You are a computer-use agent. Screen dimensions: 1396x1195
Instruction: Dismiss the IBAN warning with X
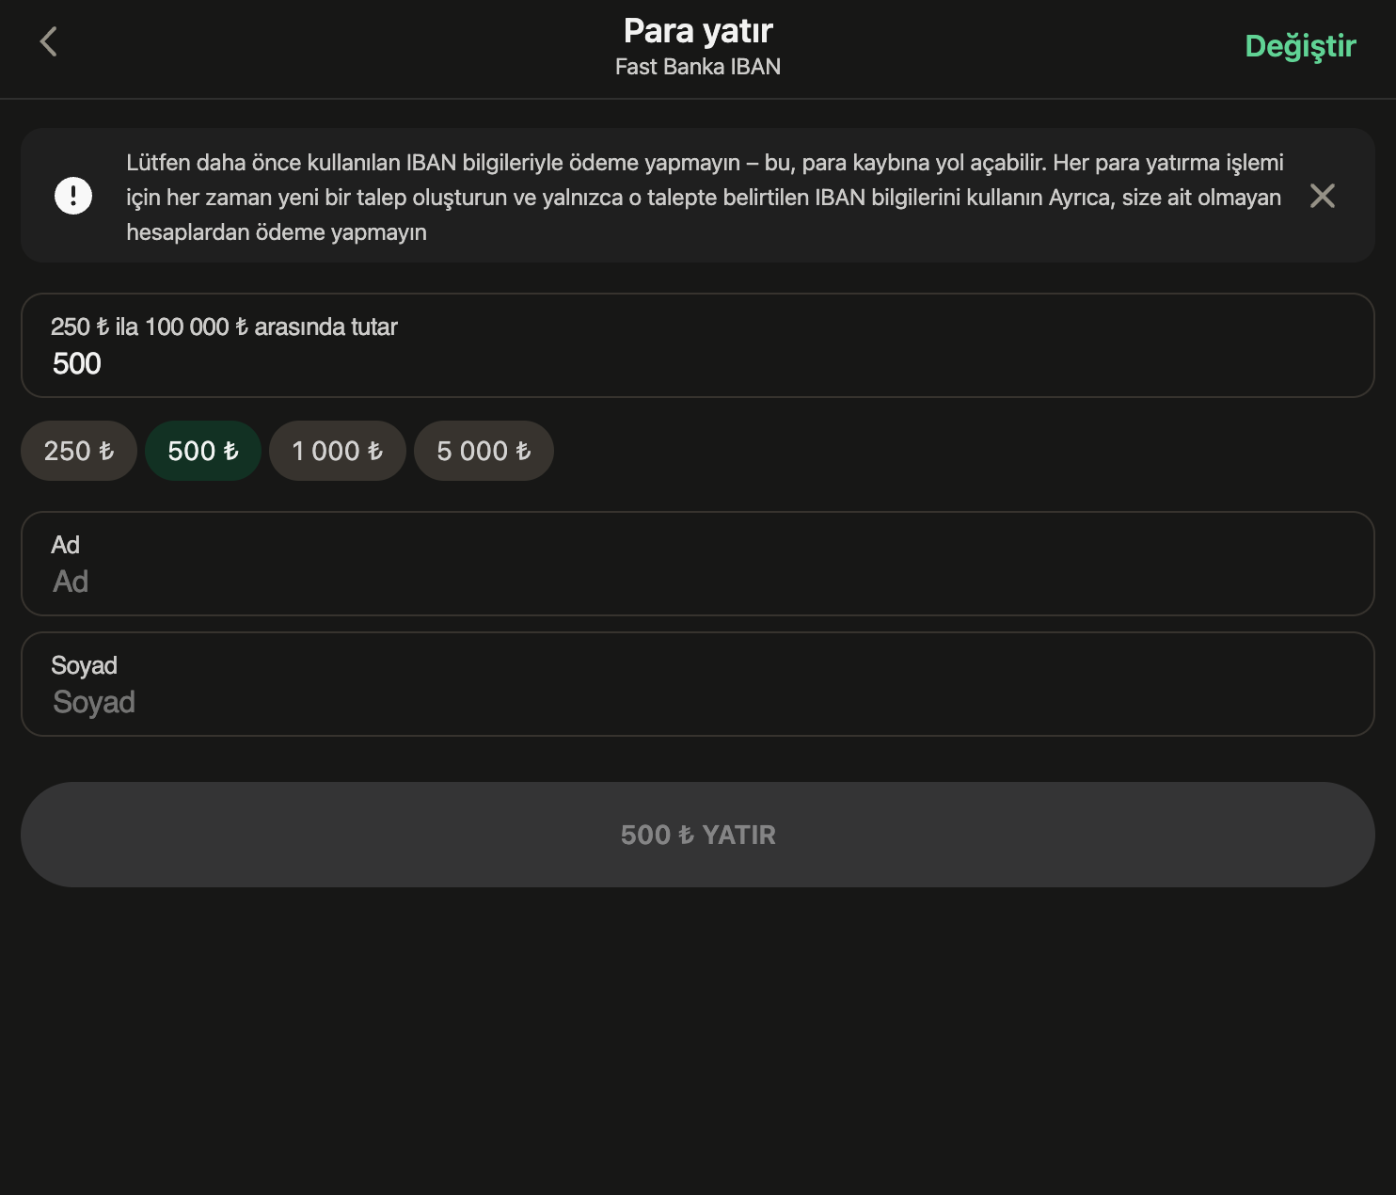tap(1322, 196)
